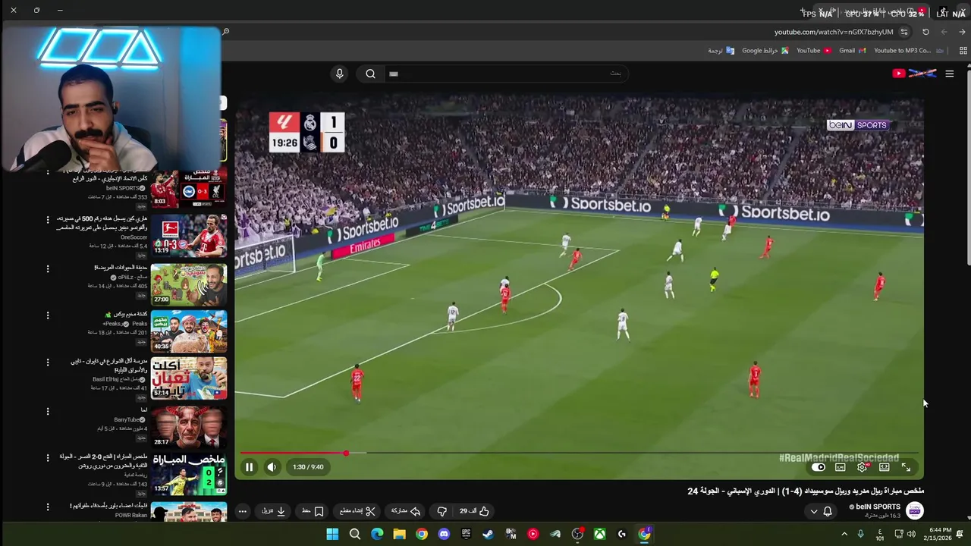Pause the video playback
The height and width of the screenshot is (546, 971).
[x=249, y=467]
